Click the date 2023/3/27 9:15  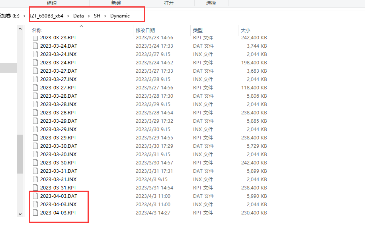tap(153, 54)
